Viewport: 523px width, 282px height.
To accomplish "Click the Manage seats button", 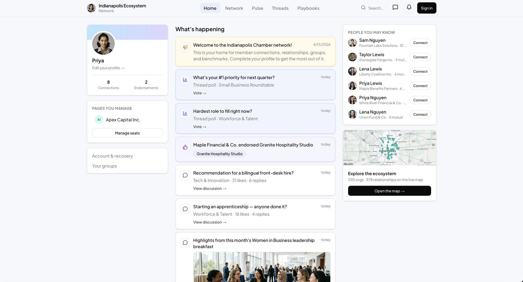I will (x=127, y=133).
